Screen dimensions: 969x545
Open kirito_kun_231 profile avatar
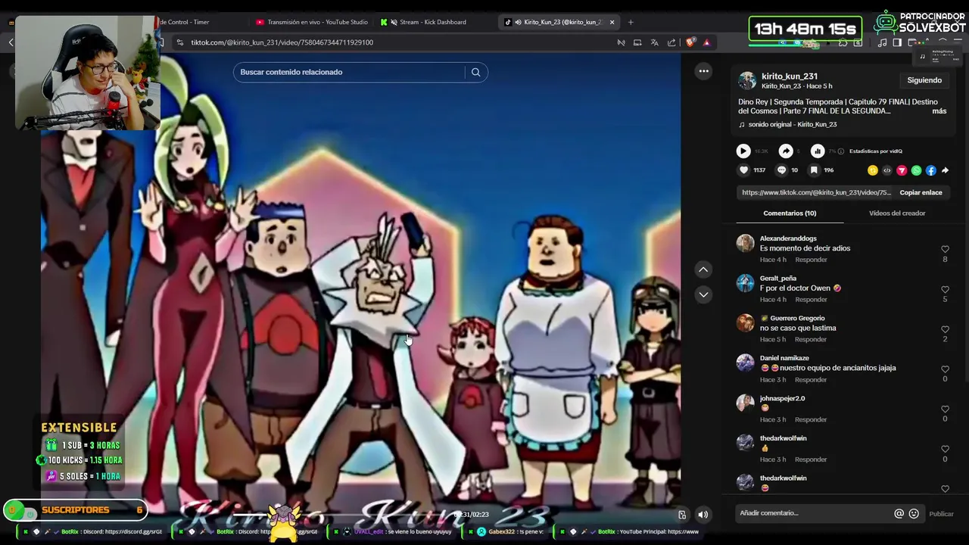pos(747,81)
